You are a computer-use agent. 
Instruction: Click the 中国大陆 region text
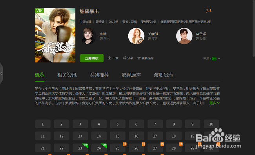point(86,22)
